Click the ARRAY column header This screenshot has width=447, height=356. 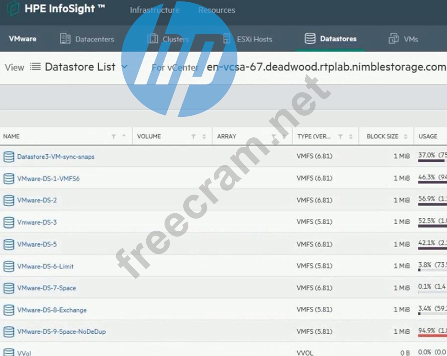(226, 136)
